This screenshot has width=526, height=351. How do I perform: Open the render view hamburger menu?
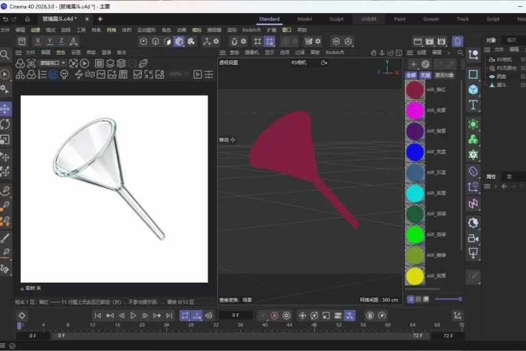tap(18, 53)
